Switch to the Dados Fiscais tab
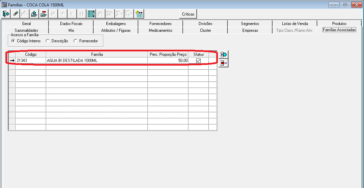364x188 pixels. [x=71, y=24]
